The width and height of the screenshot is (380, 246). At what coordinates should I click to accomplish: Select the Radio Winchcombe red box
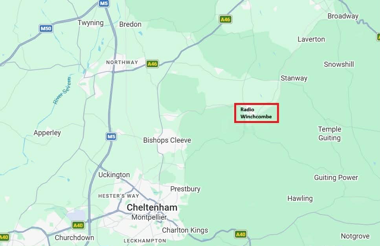point(256,113)
